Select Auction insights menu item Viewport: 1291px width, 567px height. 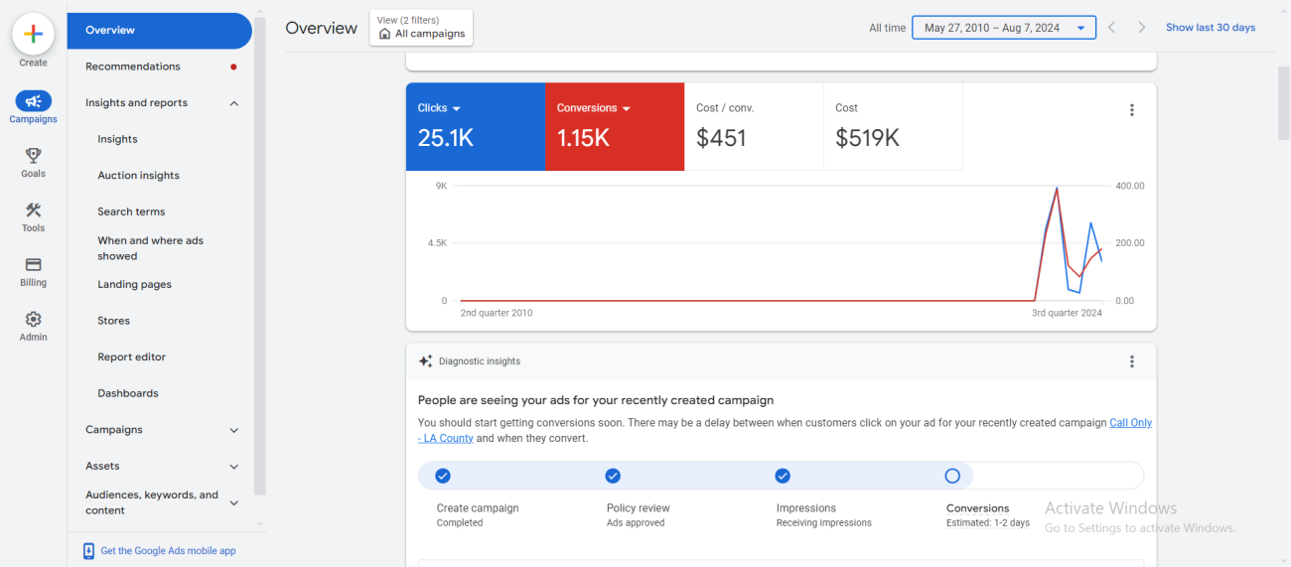point(138,176)
